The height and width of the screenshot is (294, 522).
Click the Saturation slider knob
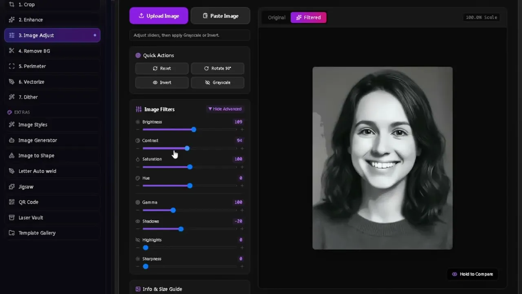[190, 167]
